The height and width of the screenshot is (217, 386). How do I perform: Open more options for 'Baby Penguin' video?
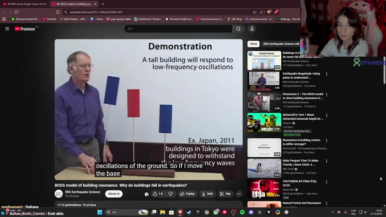click(326, 161)
